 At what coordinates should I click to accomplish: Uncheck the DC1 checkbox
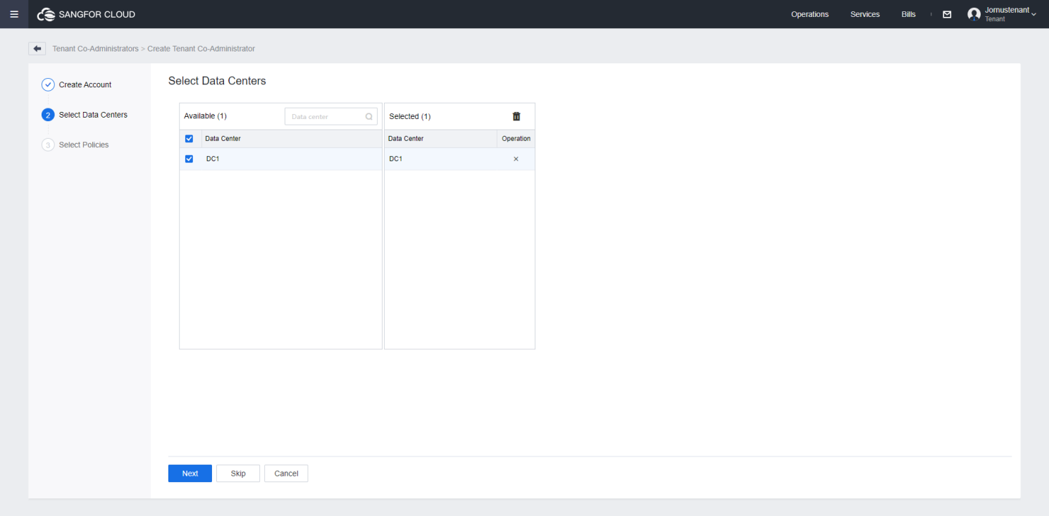coord(189,159)
